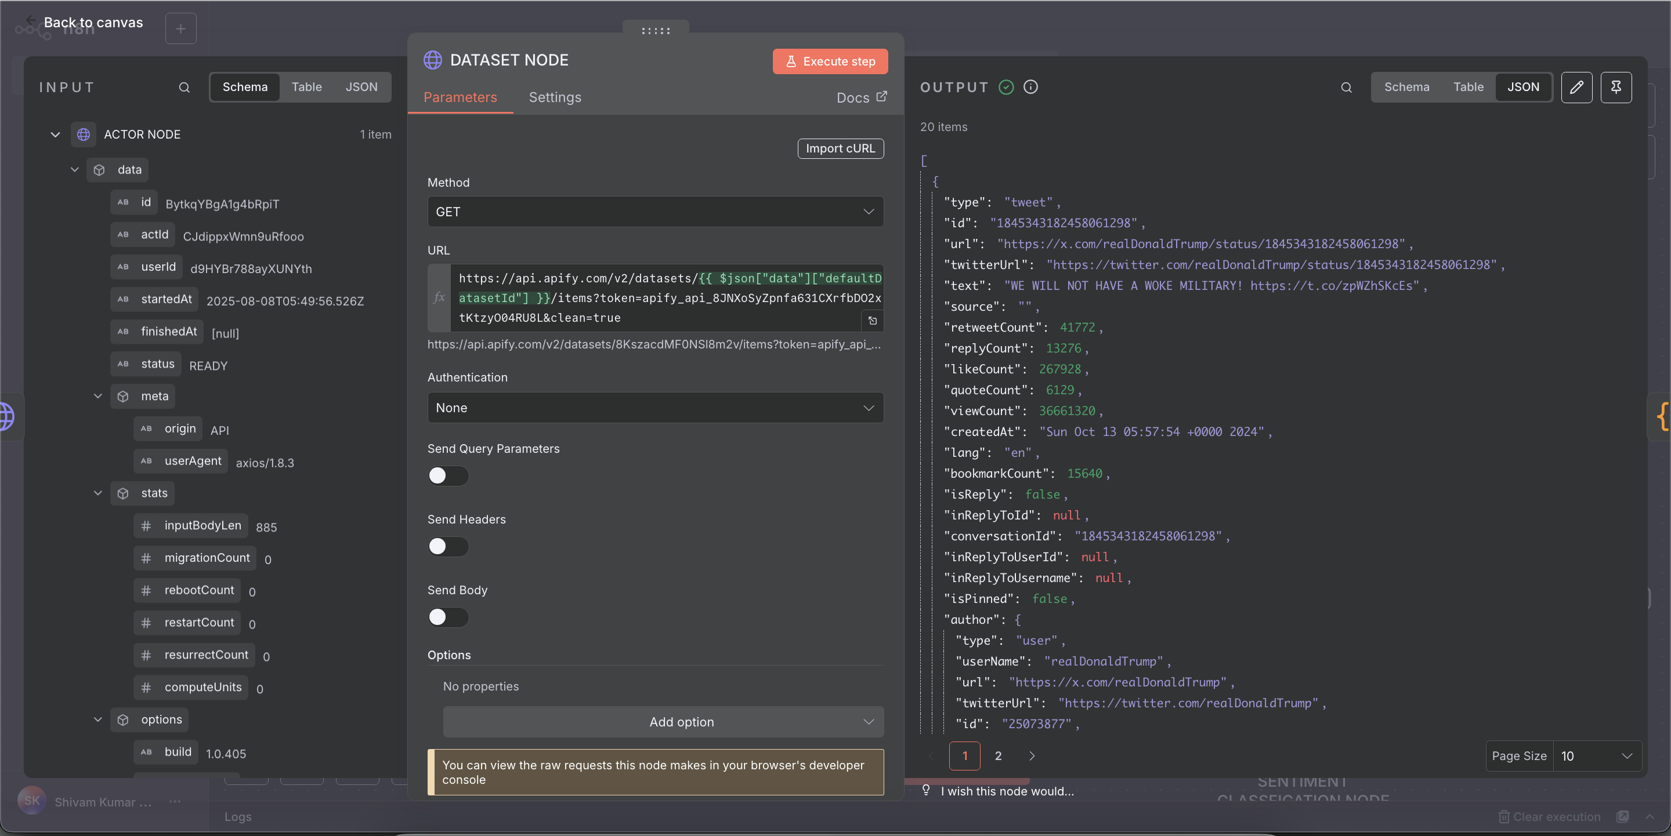Enable Send Query Parameters toggle

point(447,475)
